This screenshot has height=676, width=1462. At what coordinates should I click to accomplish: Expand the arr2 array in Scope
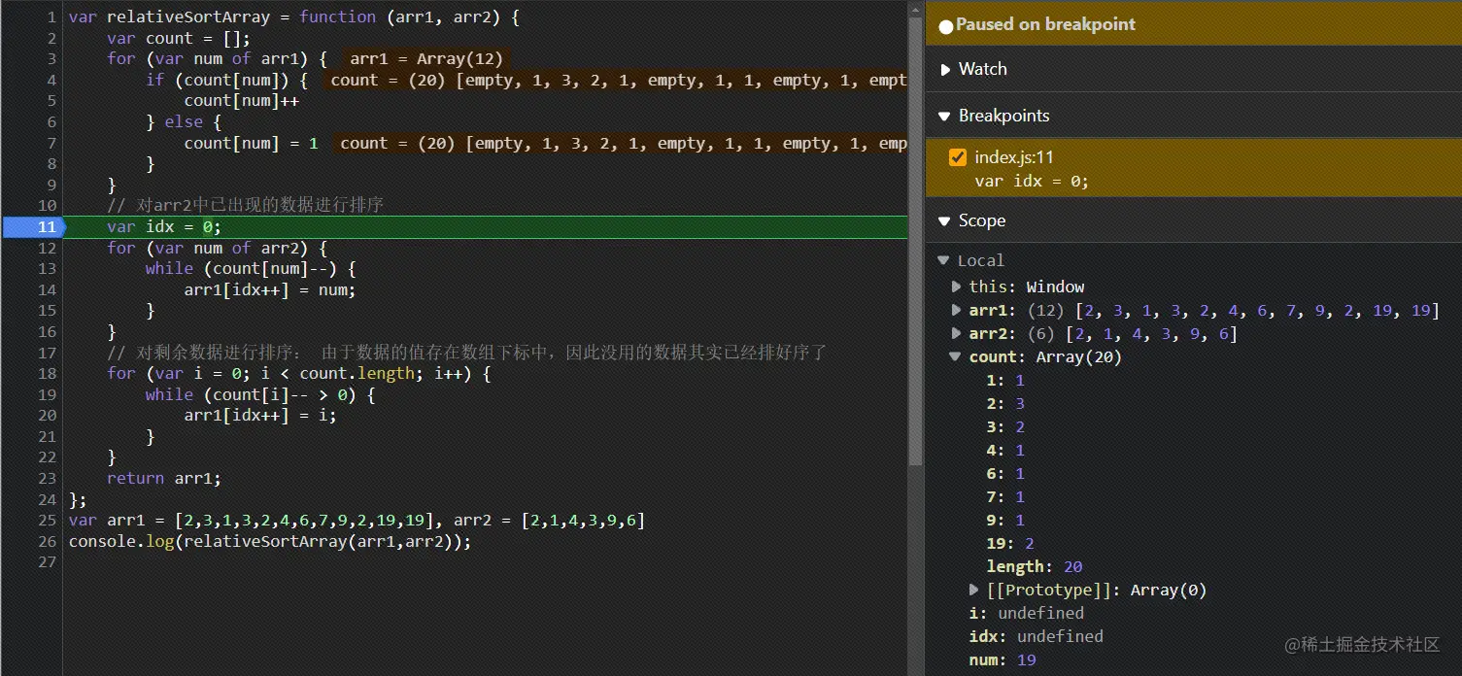[x=958, y=333]
